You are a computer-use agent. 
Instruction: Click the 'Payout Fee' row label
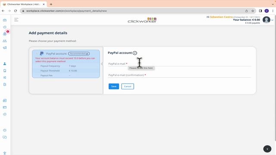47,75
